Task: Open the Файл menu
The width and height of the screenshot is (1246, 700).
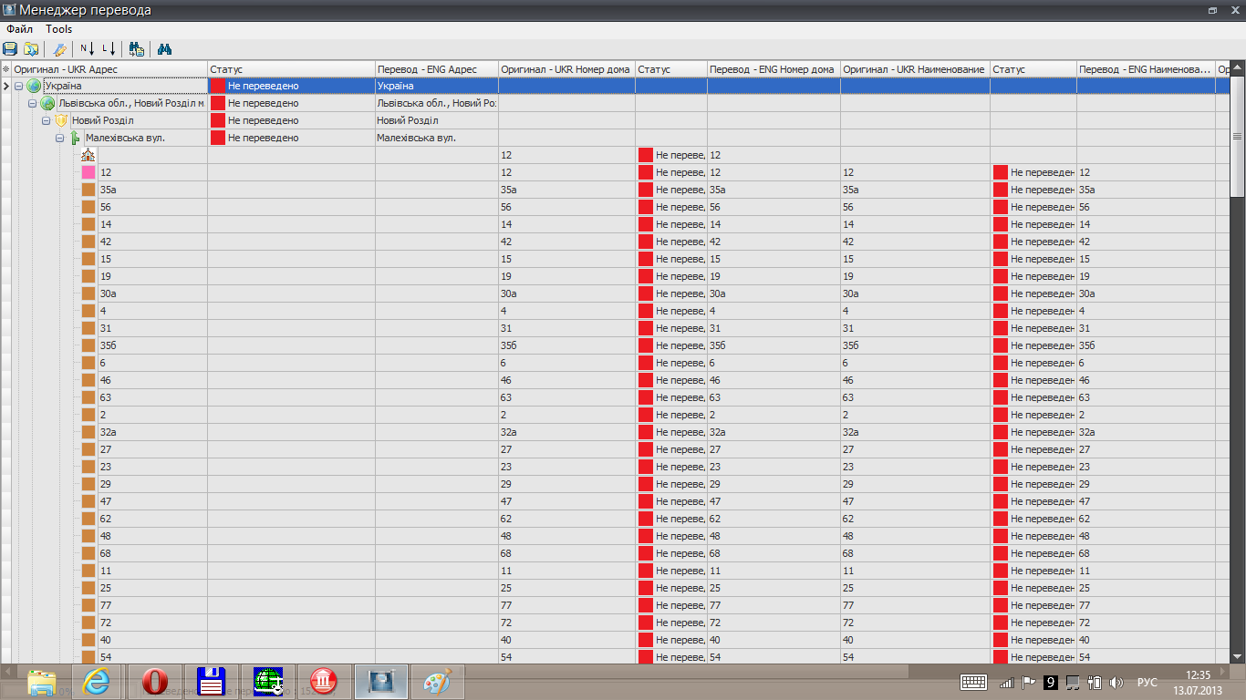Action: pyautogui.click(x=19, y=29)
